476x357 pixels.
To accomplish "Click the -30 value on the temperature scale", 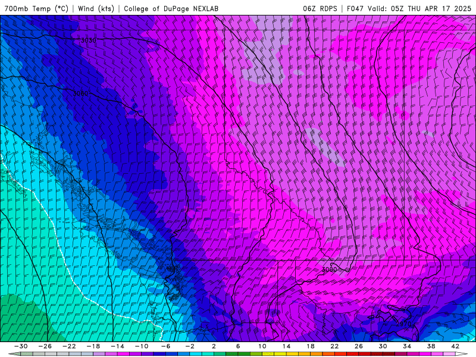I will point(21,346).
